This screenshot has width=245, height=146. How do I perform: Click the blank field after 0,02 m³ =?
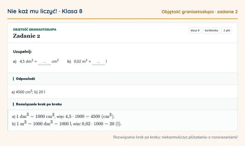click(x=99, y=62)
